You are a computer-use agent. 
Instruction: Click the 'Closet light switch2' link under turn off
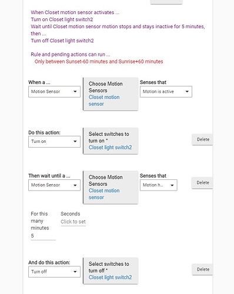[x=110, y=278]
